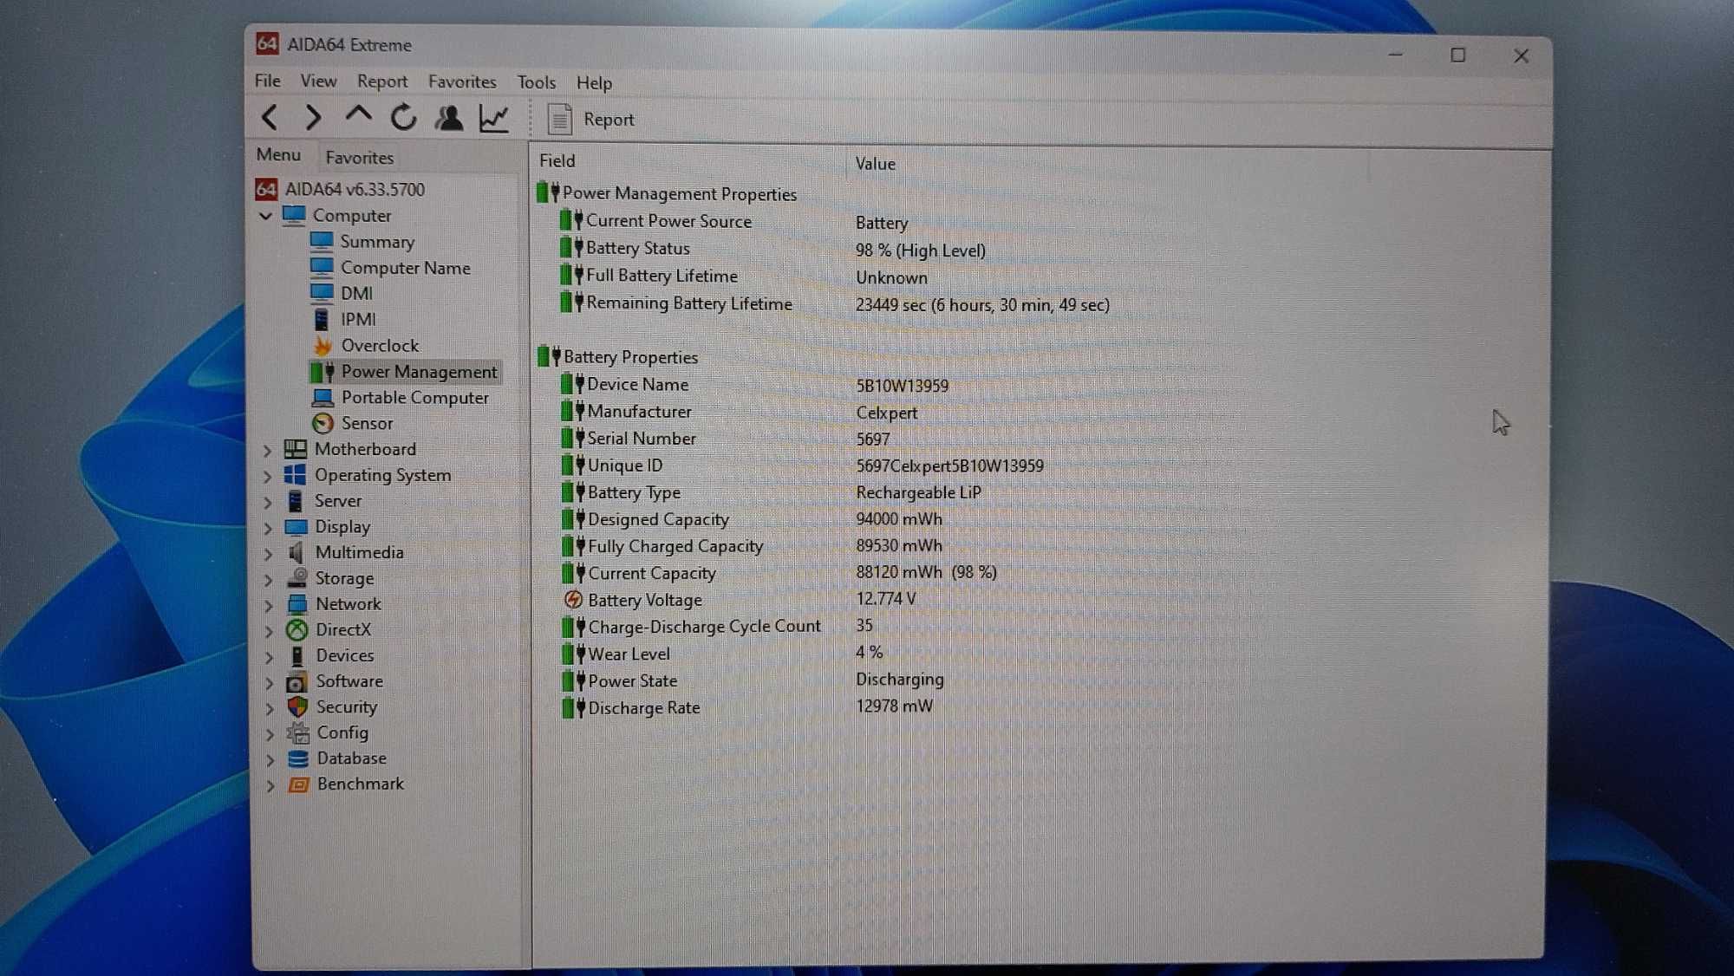Viewport: 1734px width, 976px height.
Task: Click the Multimedia speaker icon
Action: coord(297,552)
